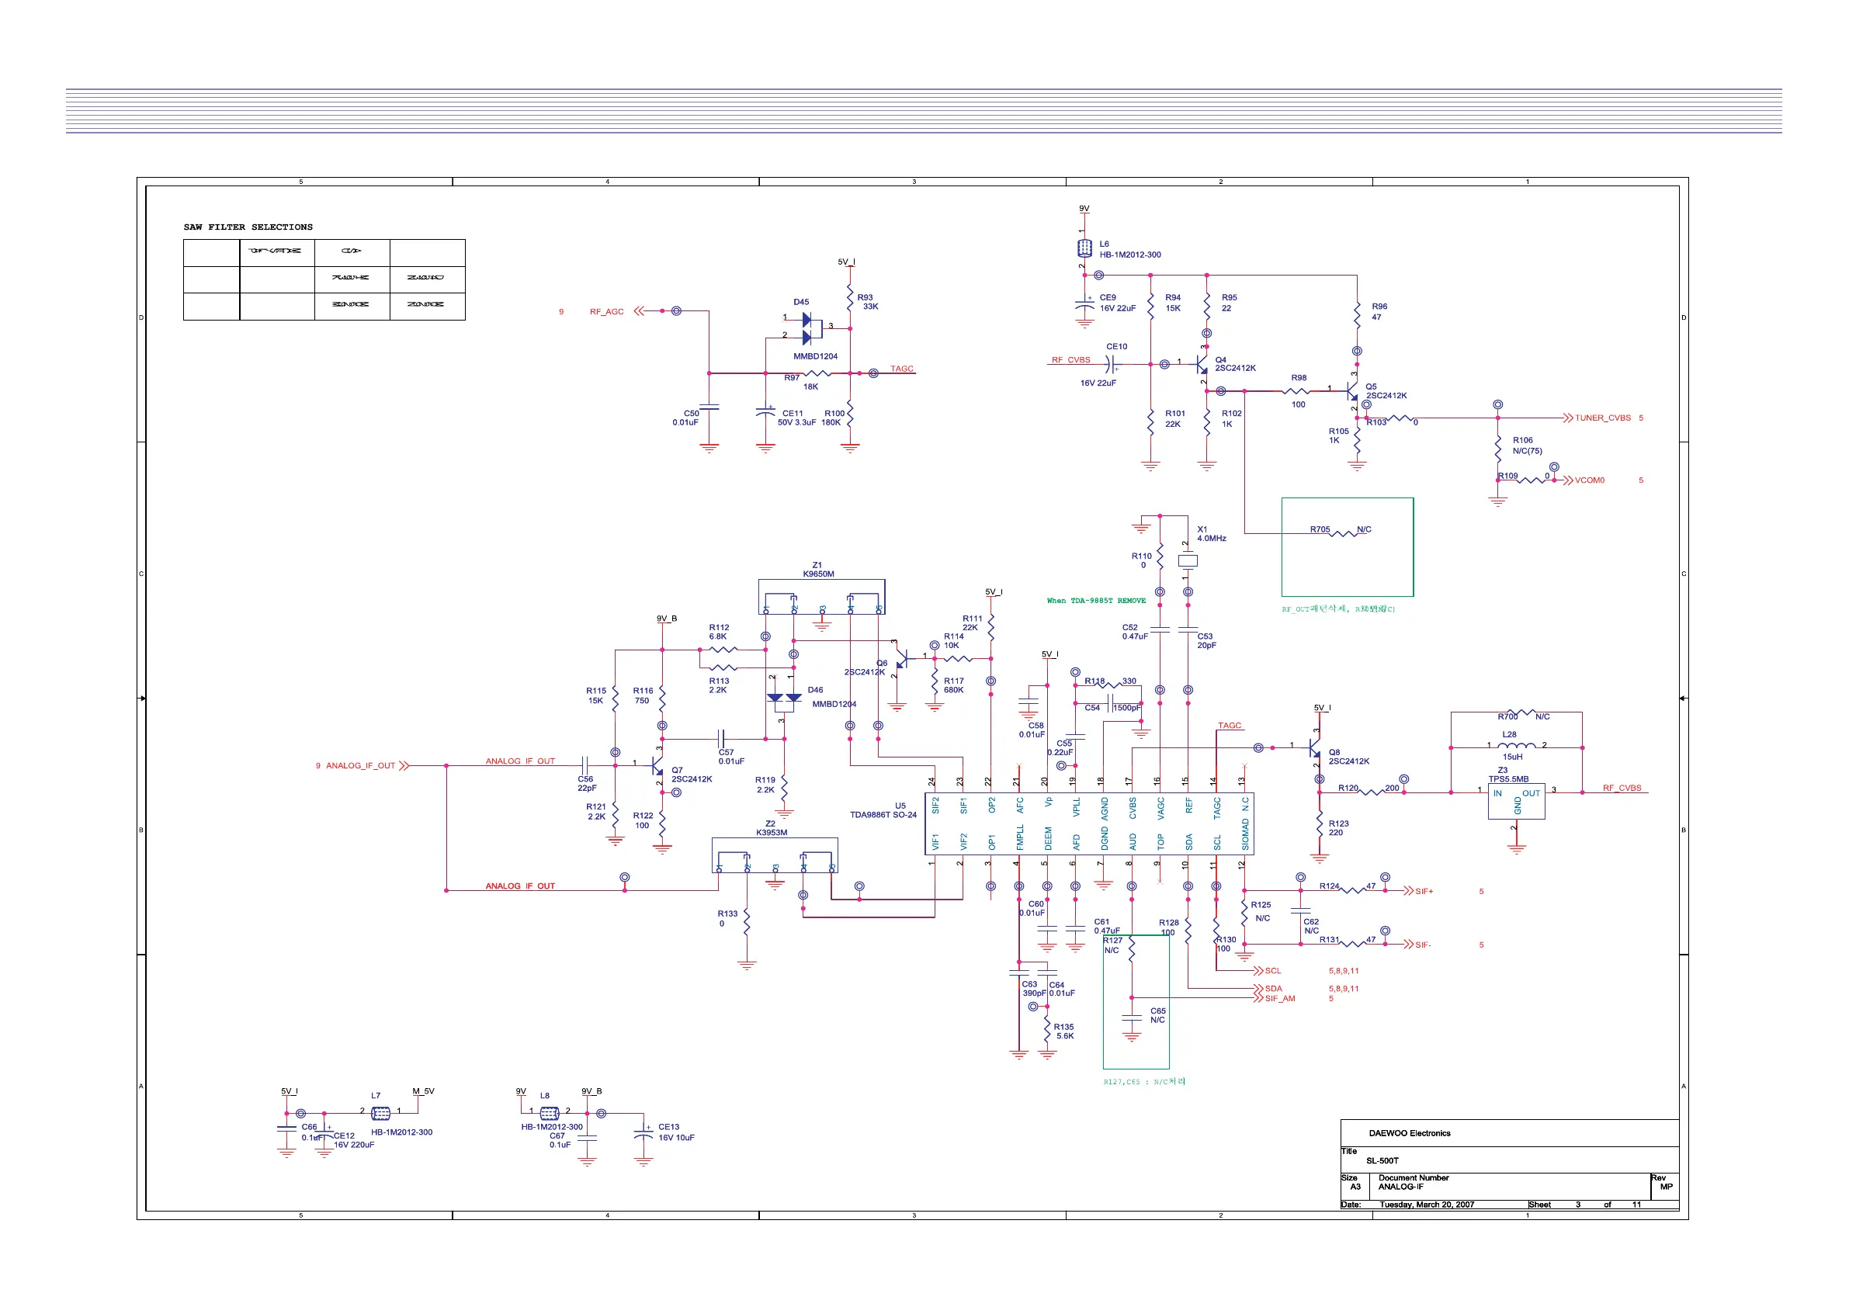The width and height of the screenshot is (1849, 1307).
Task: Click the Q8 2SC2412K transistor label
Action: coord(1349,757)
